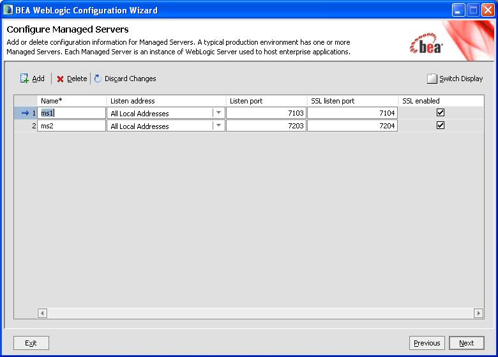Click the red Delete X icon

[60, 79]
